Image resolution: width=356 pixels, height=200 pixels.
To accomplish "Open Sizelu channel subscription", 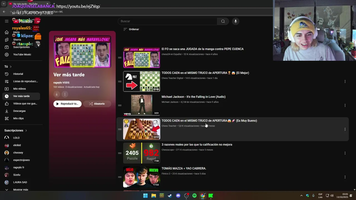I will (x=21, y=175).
